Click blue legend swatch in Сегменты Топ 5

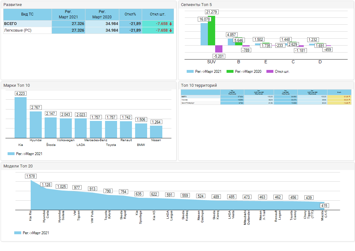tap(190, 72)
